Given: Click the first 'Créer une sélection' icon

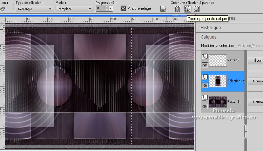Looking at the screenshot, I should pyautogui.click(x=177, y=8).
